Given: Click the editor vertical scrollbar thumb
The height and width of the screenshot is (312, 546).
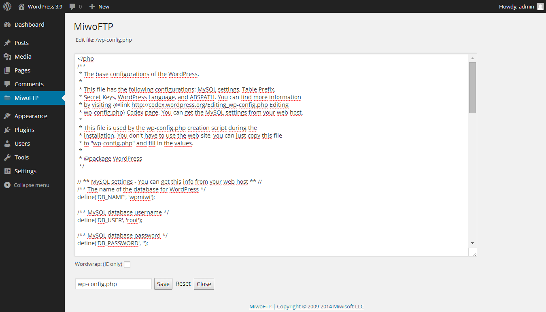Looking at the screenshot, I should pos(472,88).
